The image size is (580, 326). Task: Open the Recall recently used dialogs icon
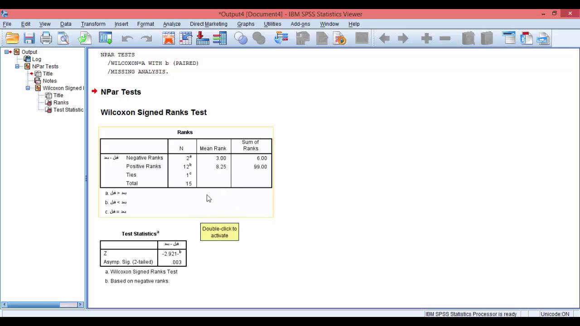(x=106, y=38)
